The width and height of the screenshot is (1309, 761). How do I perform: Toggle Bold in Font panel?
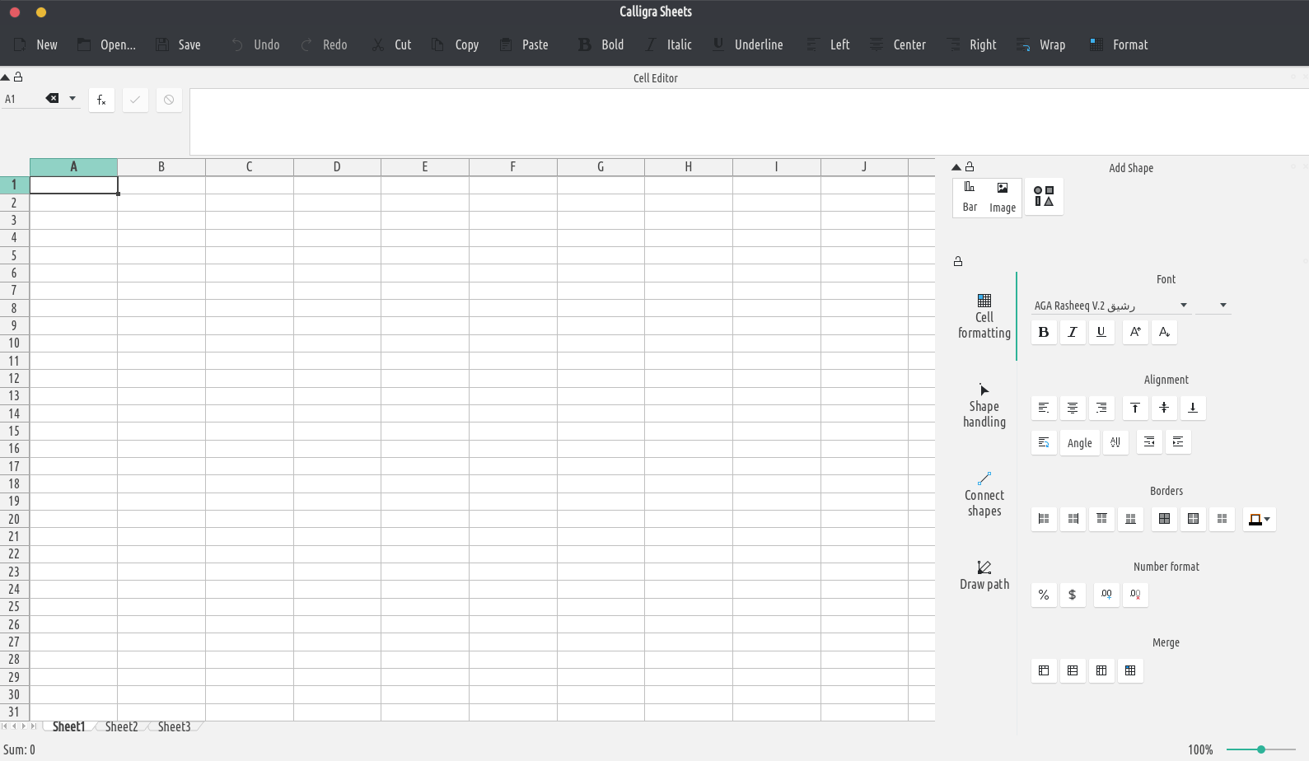coord(1044,332)
